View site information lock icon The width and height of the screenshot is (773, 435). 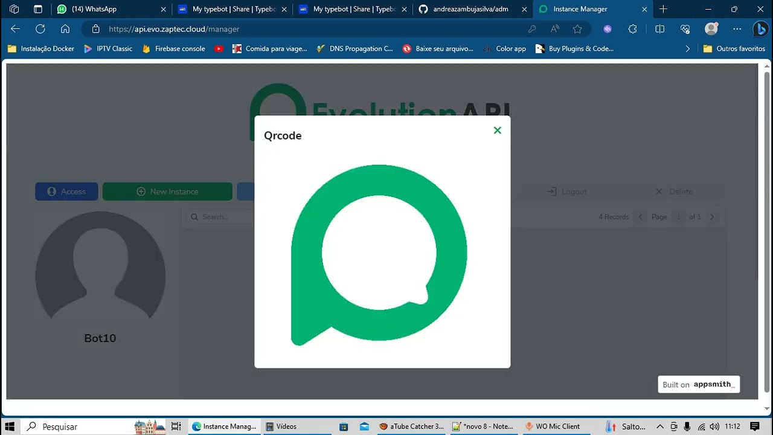[95, 29]
